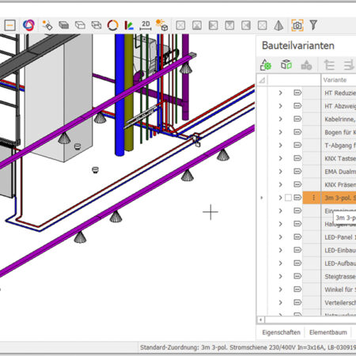This screenshot has height=356, width=356.
Task: Click the left arrow of horizontal scrollbar
Action: click(x=260, y=320)
